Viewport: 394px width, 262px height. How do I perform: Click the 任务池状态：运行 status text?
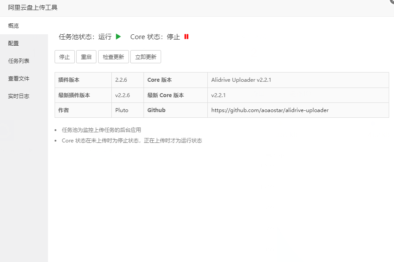point(85,37)
